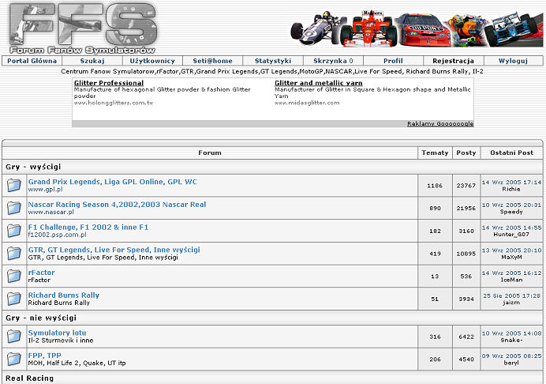Open GTR, GT Legends, Live For Speed forum link
The image size is (546, 384).
pos(114,250)
